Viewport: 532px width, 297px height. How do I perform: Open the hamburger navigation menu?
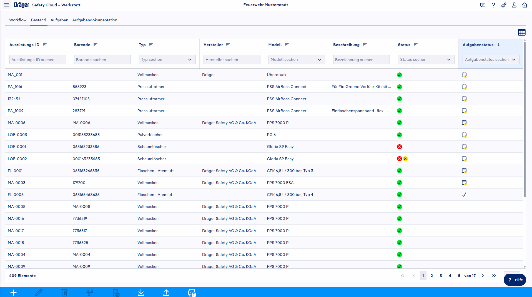coord(7,5)
